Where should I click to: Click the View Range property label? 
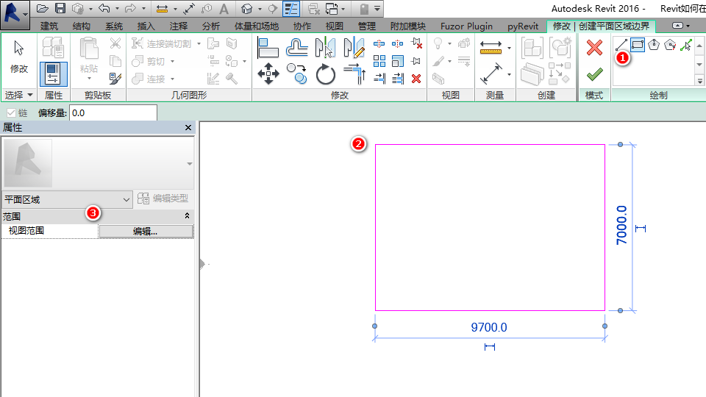point(26,230)
